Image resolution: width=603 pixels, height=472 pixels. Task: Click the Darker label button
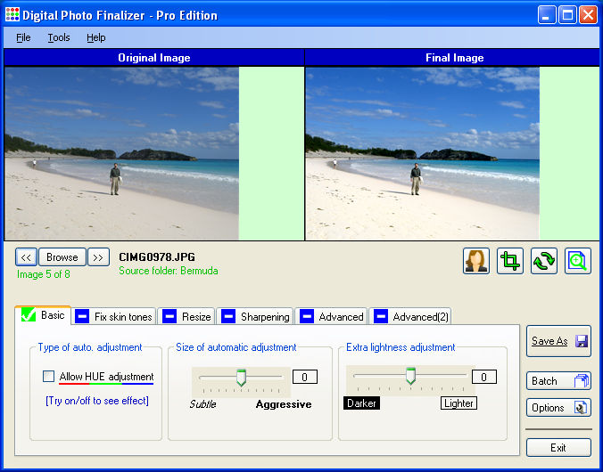point(361,403)
